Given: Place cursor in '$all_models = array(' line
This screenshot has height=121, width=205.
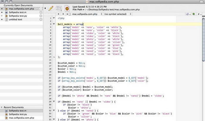Looking at the screenshot, I should pyautogui.click(x=71, y=24).
